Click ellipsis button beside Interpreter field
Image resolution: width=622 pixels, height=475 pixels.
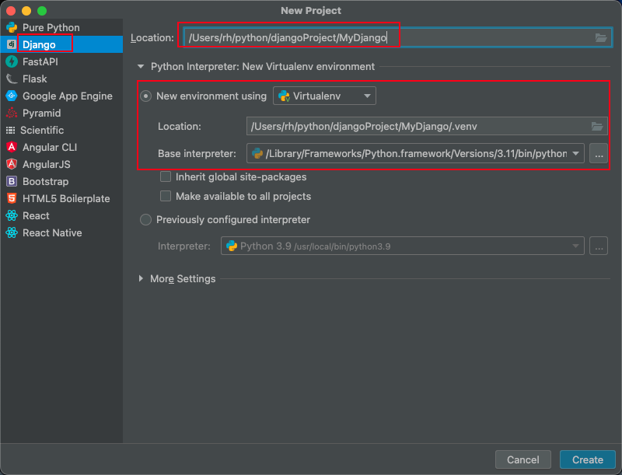[x=599, y=246]
